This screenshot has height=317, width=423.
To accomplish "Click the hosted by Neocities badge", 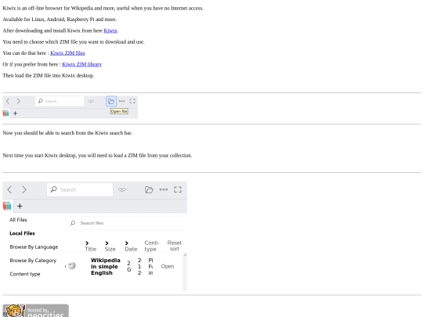I will (35, 311).
